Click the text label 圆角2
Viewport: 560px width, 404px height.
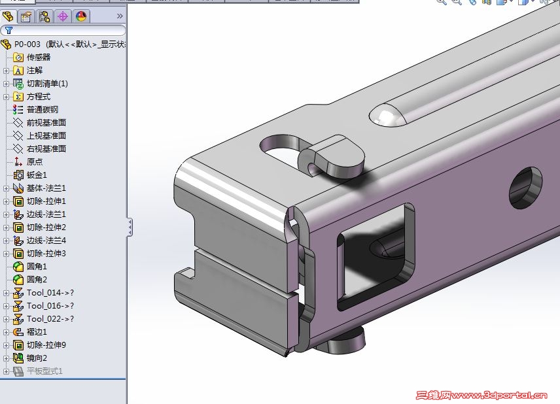pos(37,279)
